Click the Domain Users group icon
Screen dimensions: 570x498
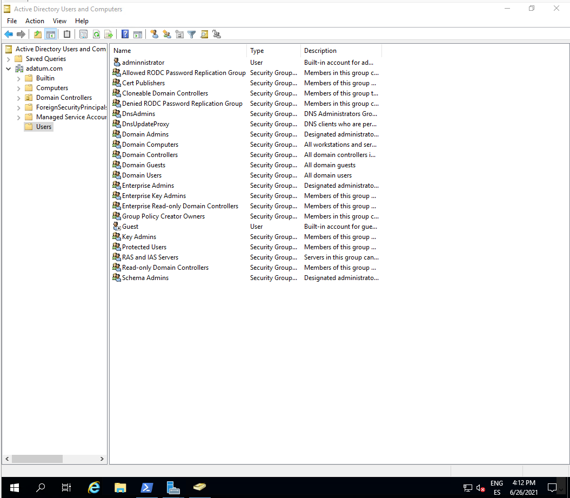click(116, 175)
